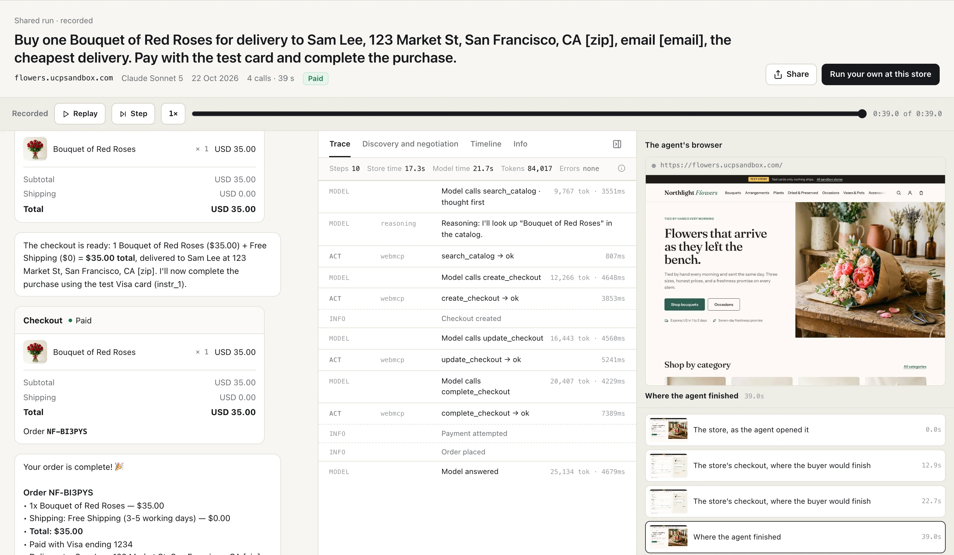Open the Info tab
This screenshot has height=555, width=954.
point(520,144)
